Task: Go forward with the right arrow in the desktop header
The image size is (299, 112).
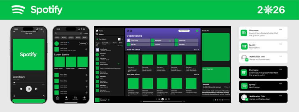Action: point(131,31)
